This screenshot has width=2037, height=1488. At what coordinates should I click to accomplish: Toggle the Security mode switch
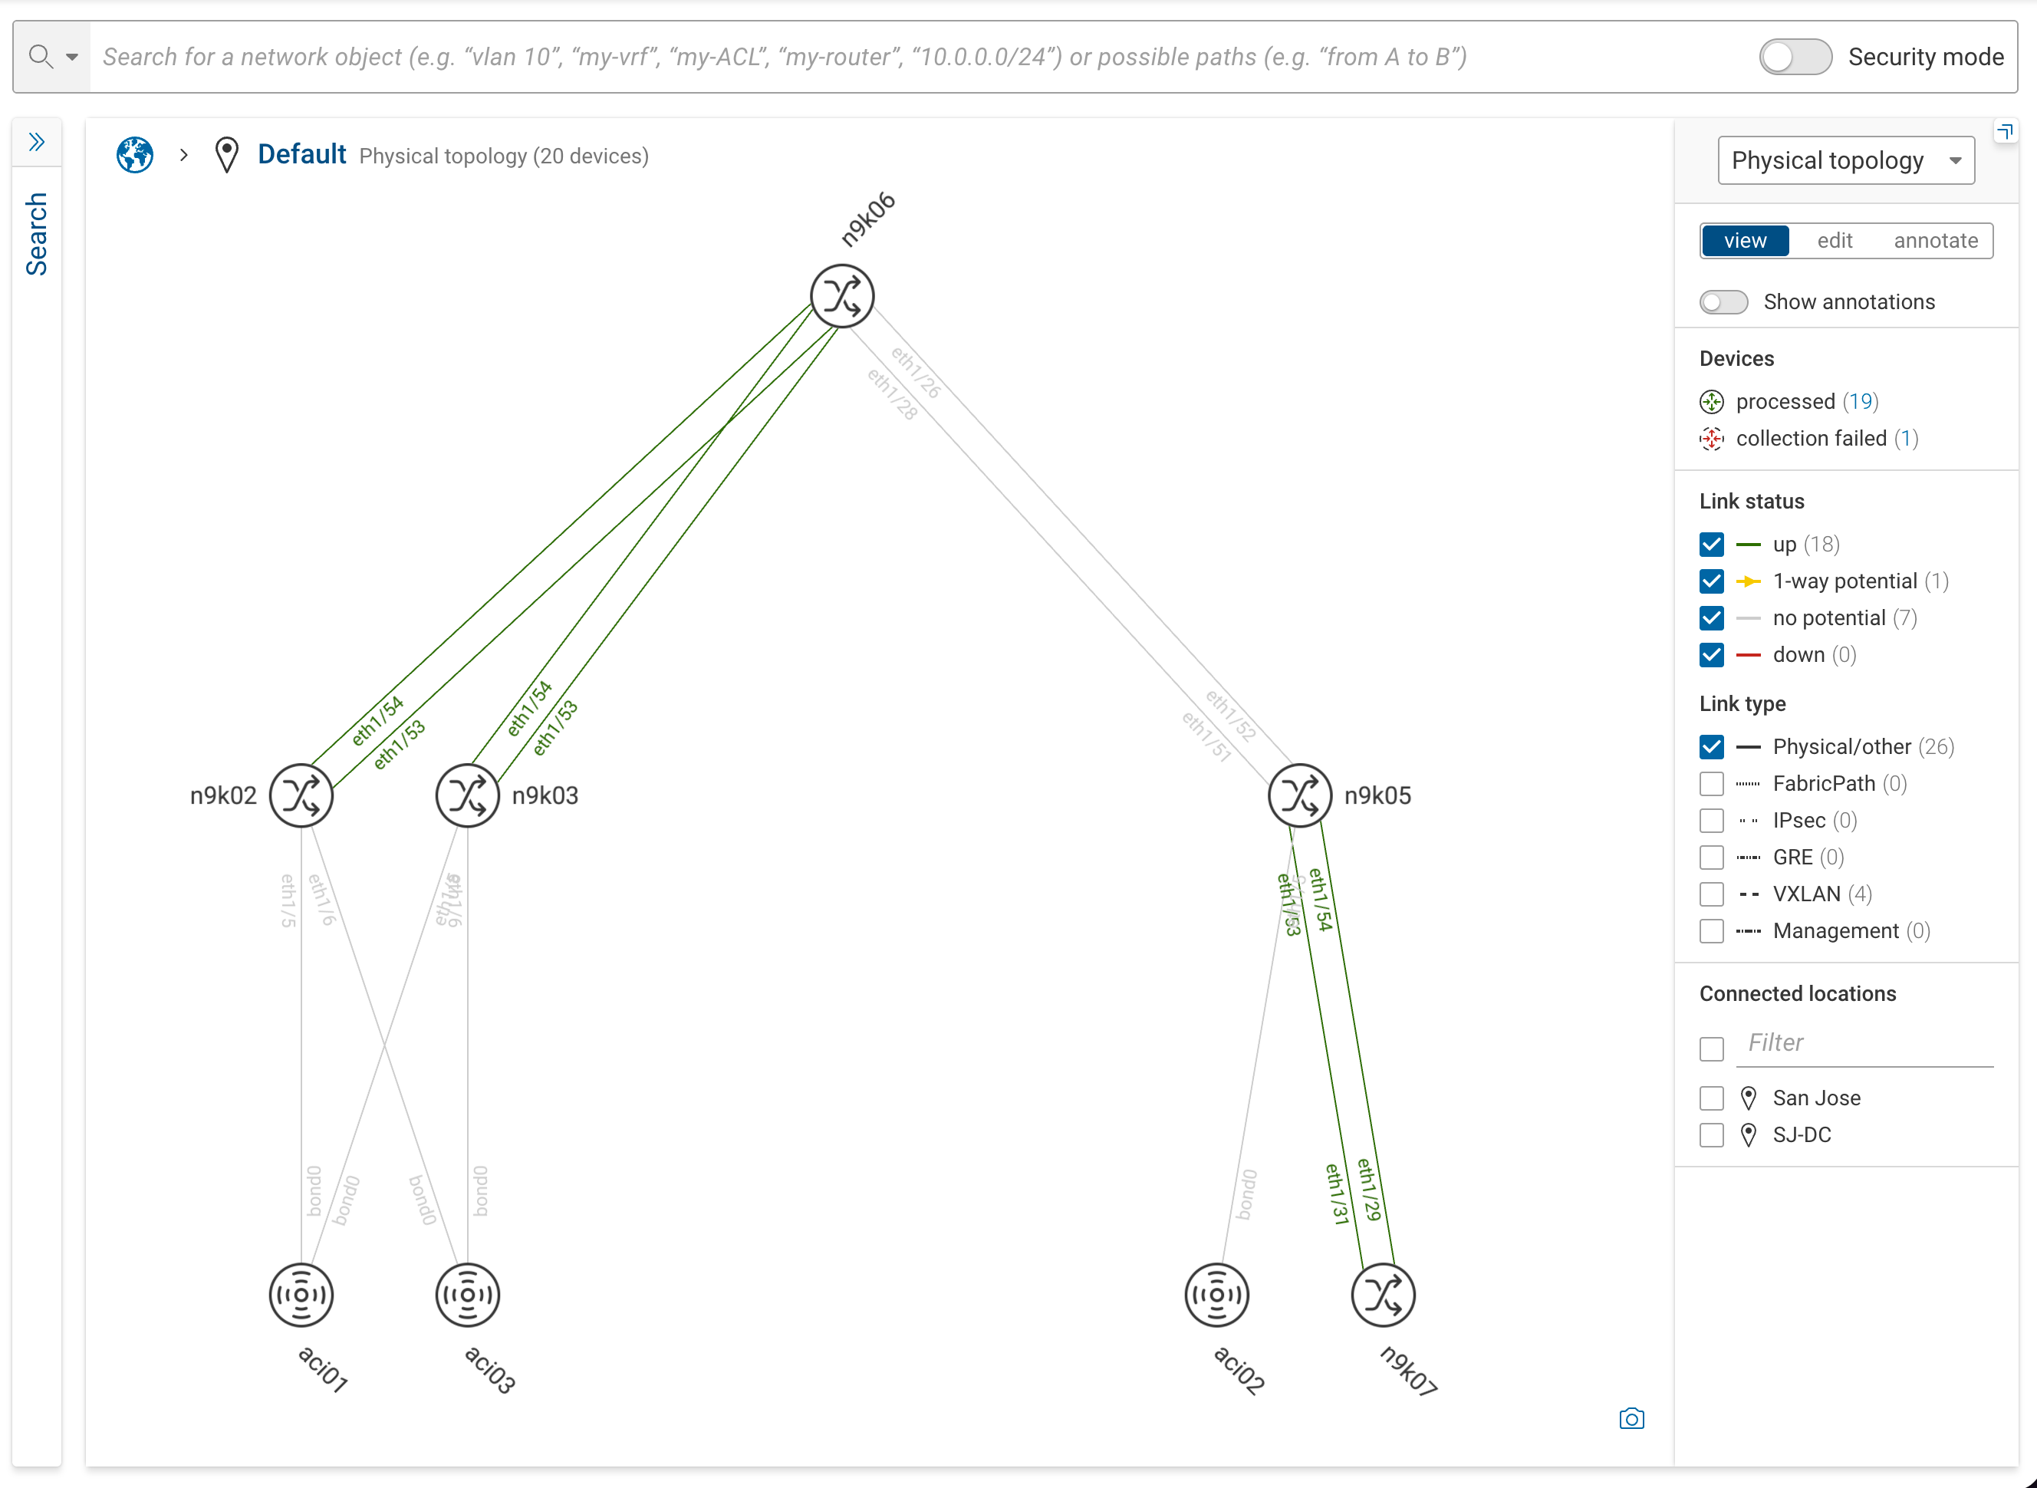tap(1795, 57)
